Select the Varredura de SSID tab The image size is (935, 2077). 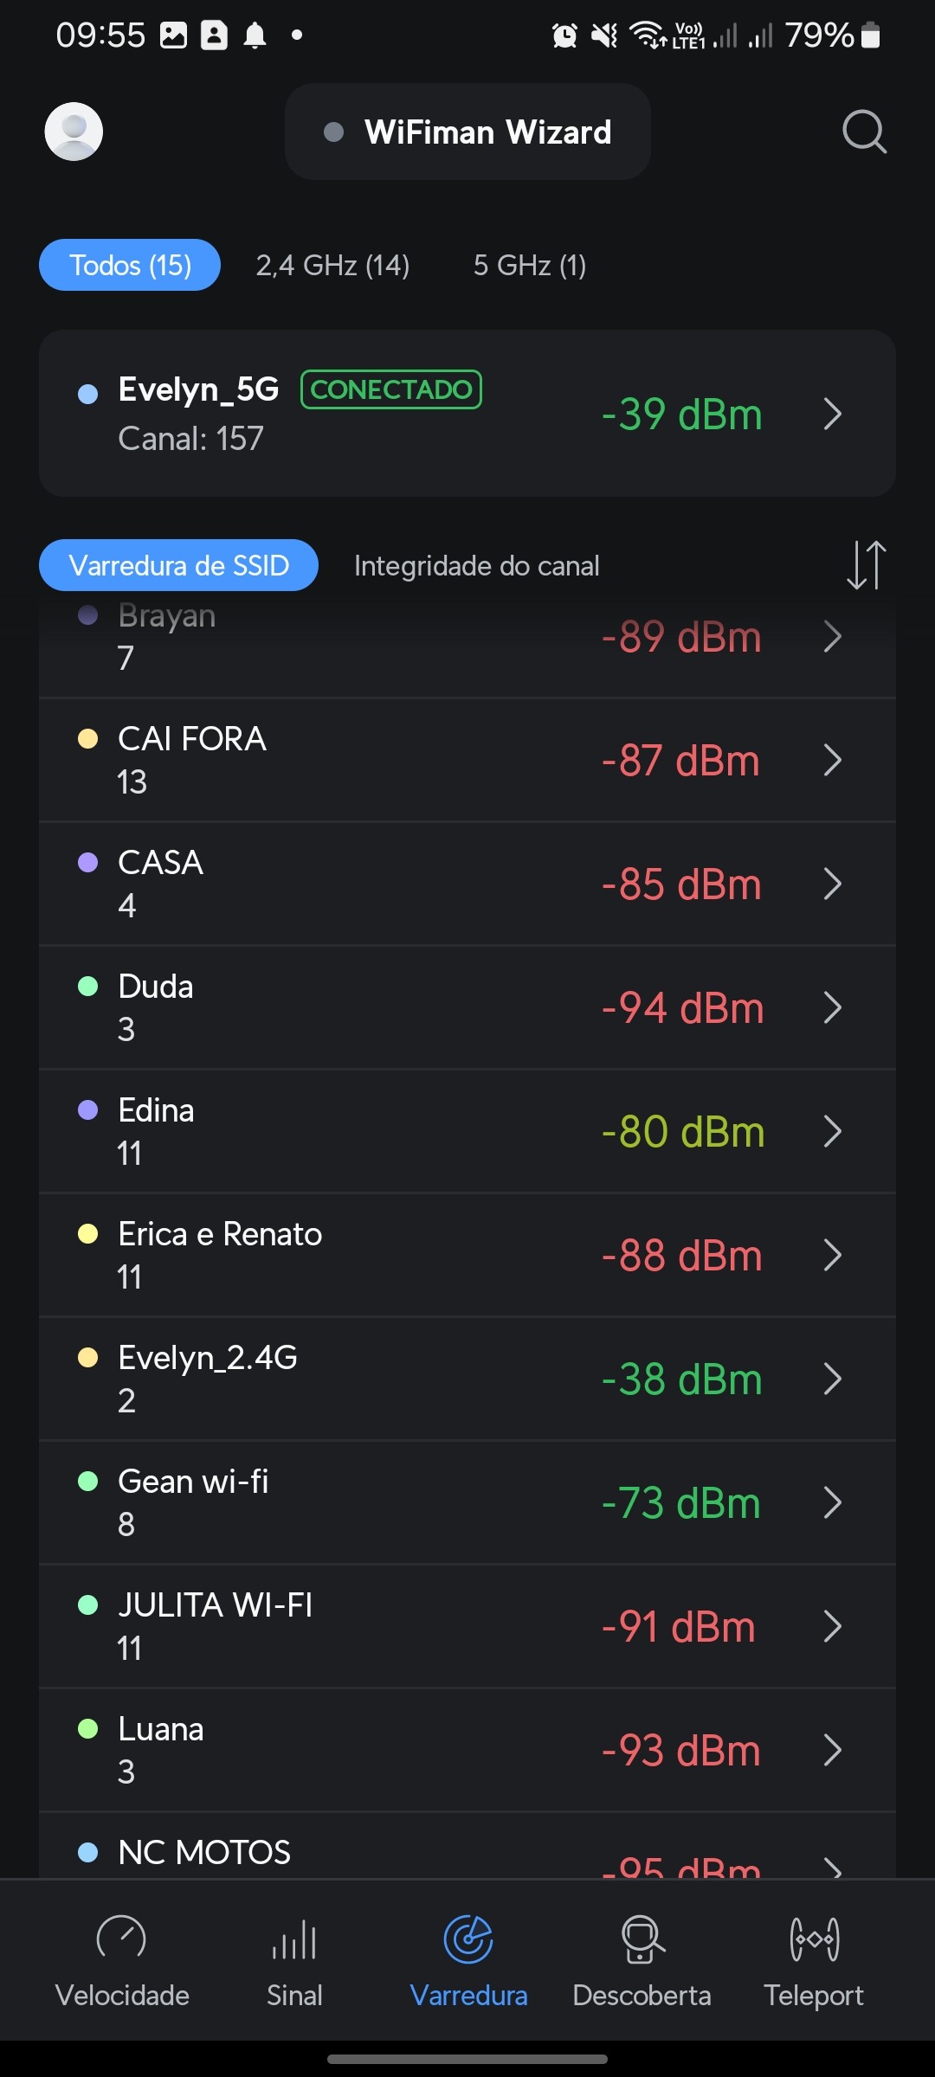pos(178,566)
